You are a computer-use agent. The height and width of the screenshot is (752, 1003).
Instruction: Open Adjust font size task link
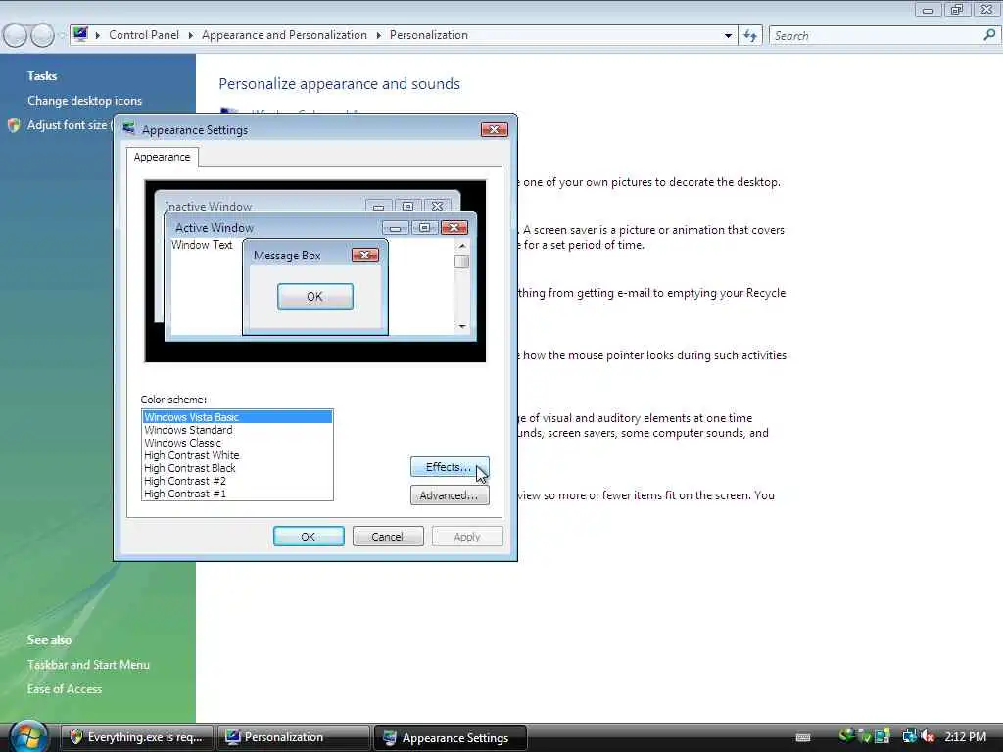[x=68, y=125]
